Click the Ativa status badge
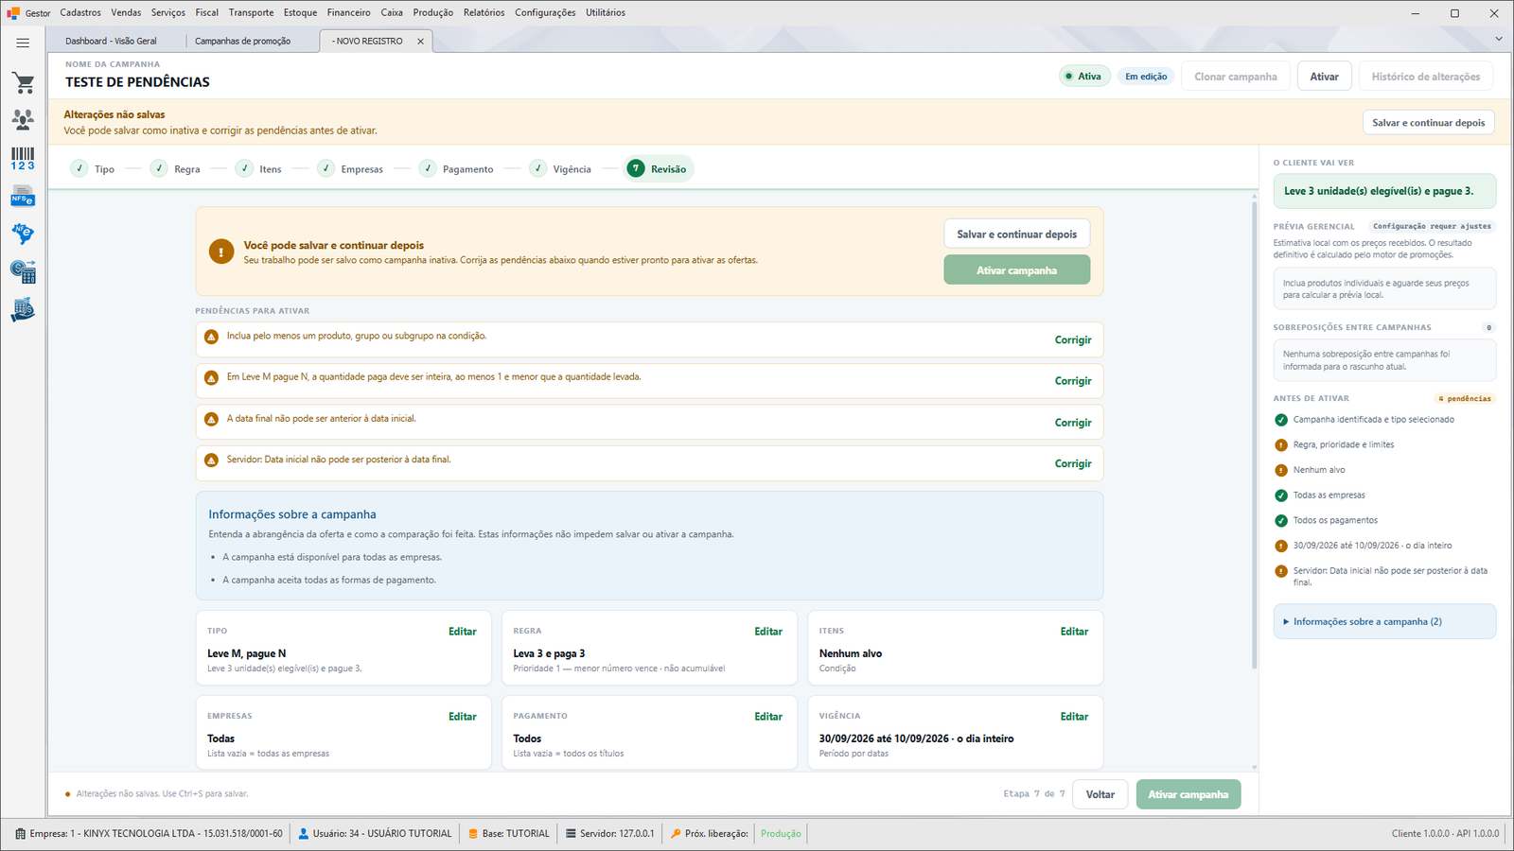Image resolution: width=1514 pixels, height=851 pixels. pos(1083,77)
